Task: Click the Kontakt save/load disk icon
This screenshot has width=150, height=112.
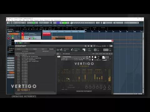Action: 86,46
